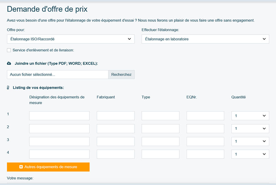Screen dimensions: 276x185
Task: Click the Fabricant field in row 1
Action: pyautogui.click(x=116, y=116)
